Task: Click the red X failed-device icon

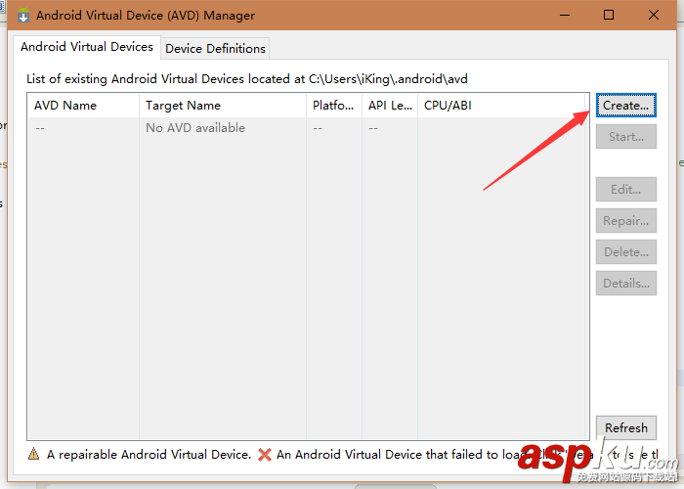Action: coord(264,455)
